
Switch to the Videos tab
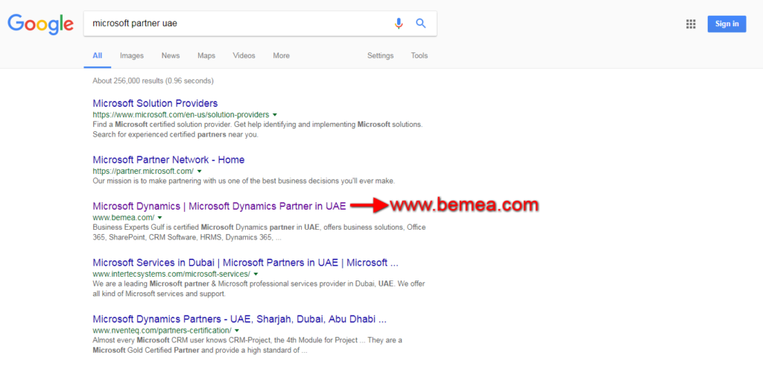click(244, 56)
